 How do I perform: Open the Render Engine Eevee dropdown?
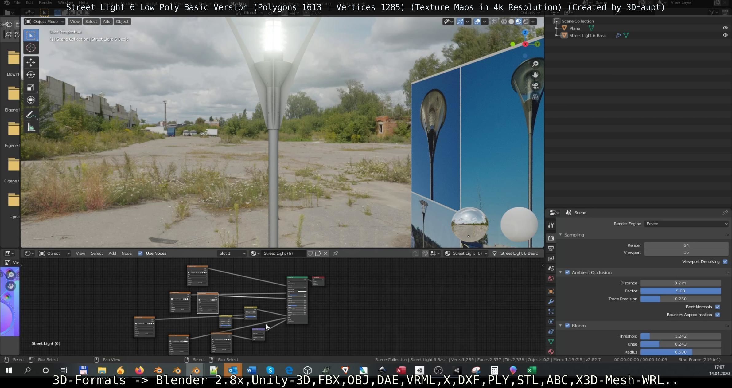tap(686, 224)
